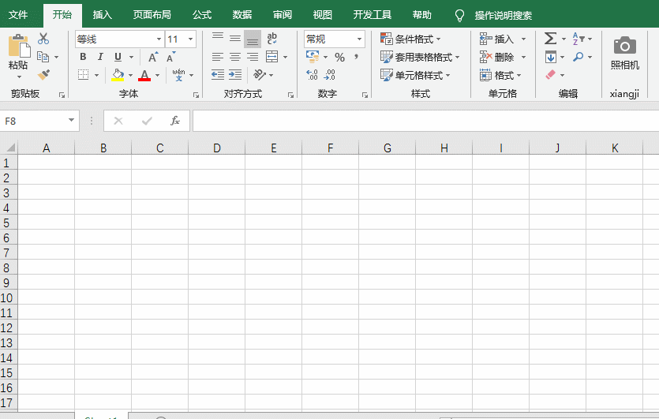Screen dimensions: 659x419
Task: Open 条件格式 conditional formatting button
Action: pos(410,39)
